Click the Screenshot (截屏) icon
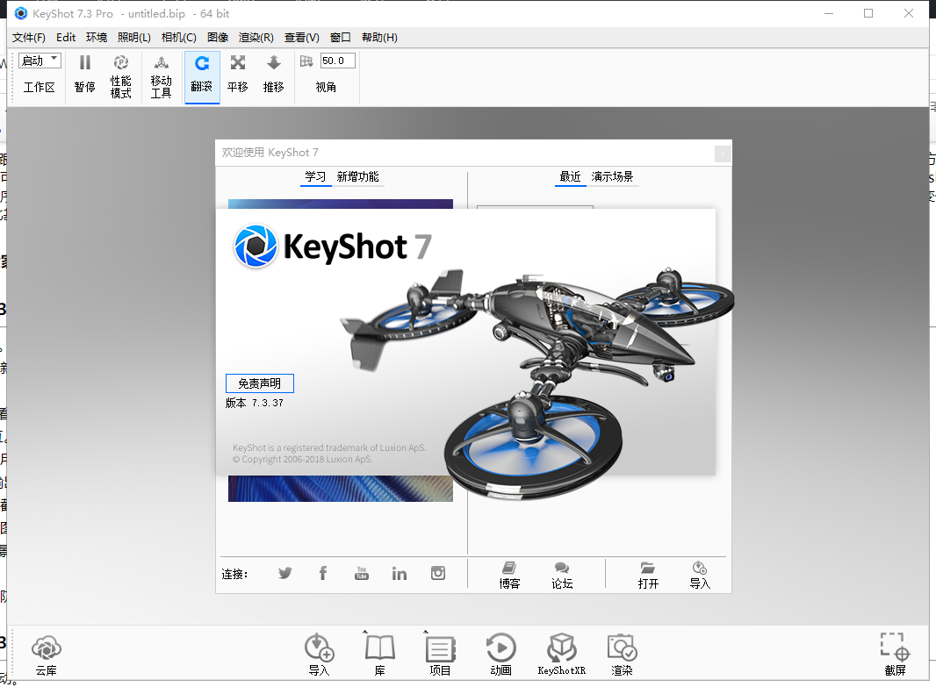The height and width of the screenshot is (687, 936). [895, 647]
